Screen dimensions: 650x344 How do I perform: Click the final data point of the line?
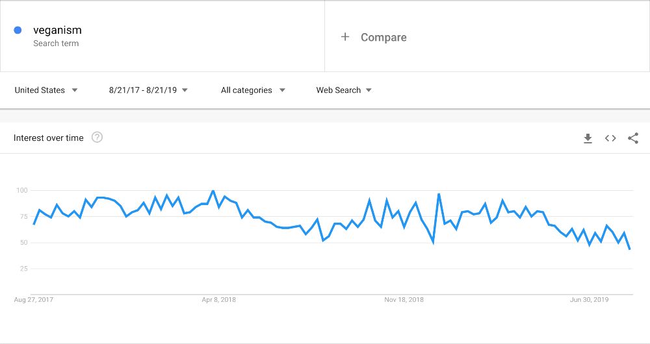tap(630, 249)
